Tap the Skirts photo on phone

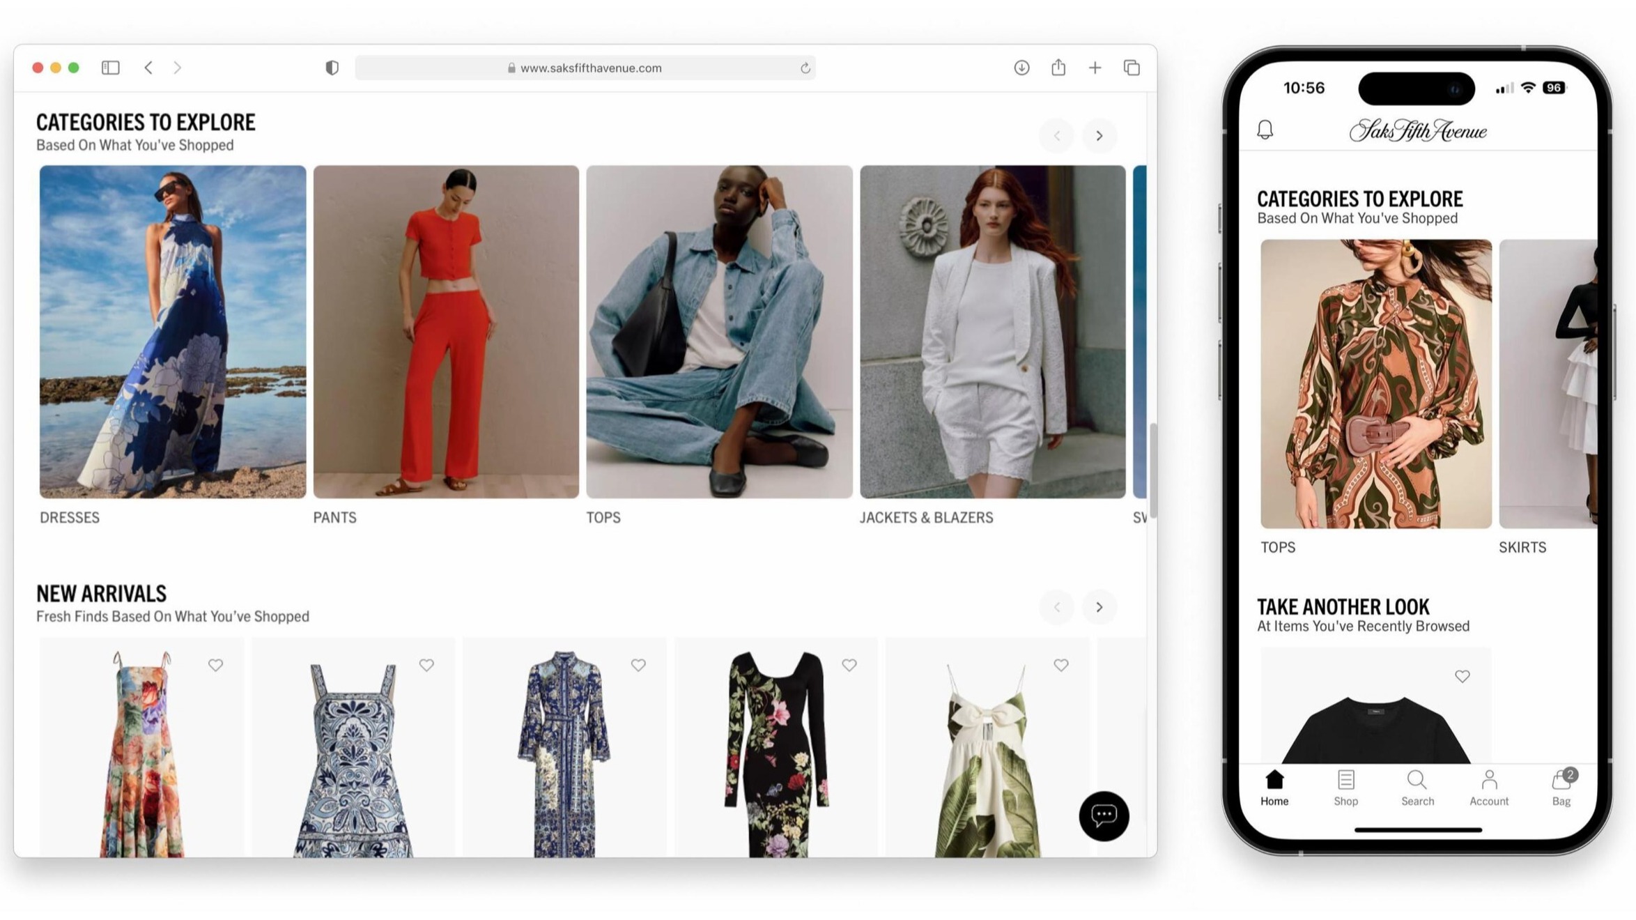point(1548,384)
